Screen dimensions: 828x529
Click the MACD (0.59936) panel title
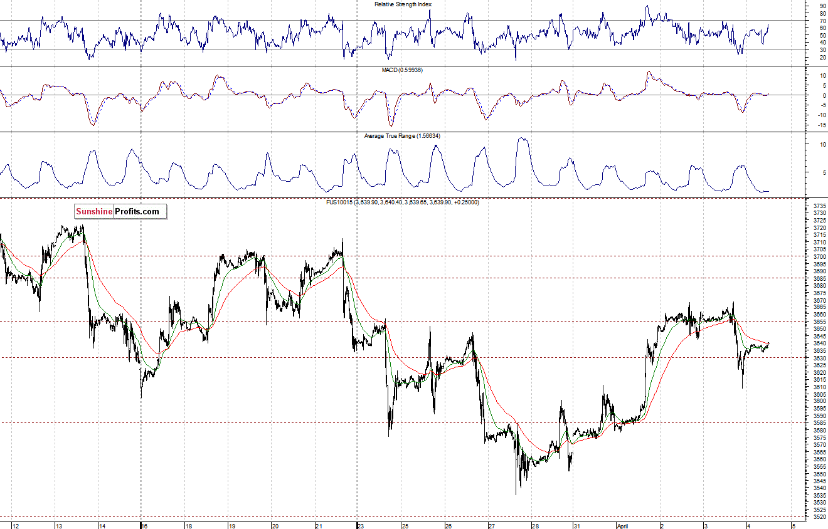(x=402, y=70)
